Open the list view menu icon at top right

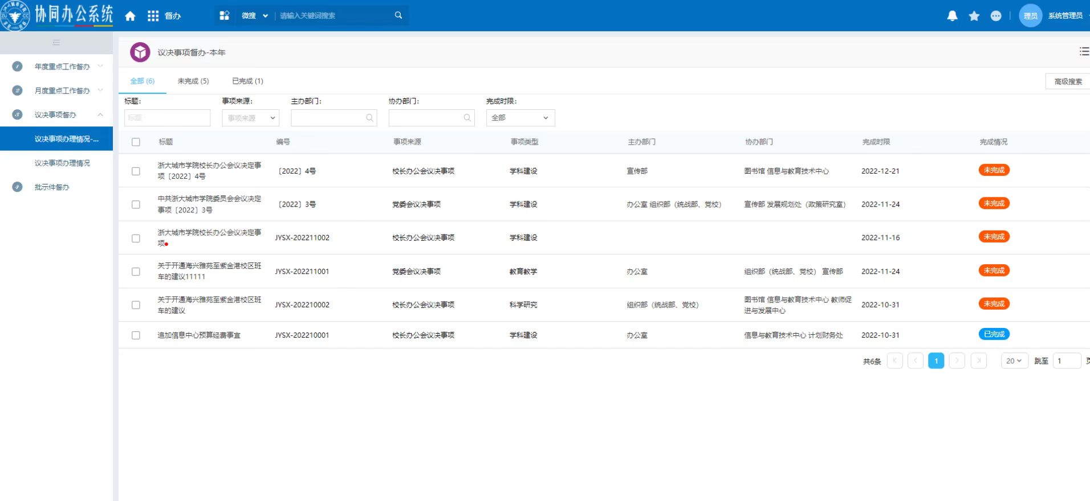pos(1084,52)
